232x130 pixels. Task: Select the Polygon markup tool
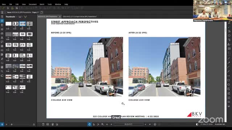click(229, 89)
